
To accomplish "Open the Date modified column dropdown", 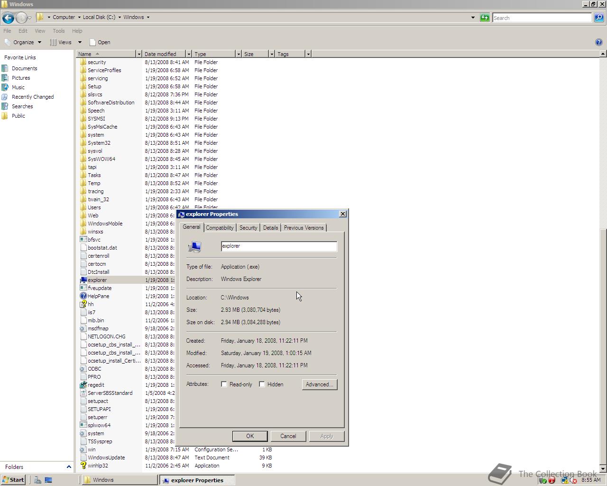I will pos(189,54).
